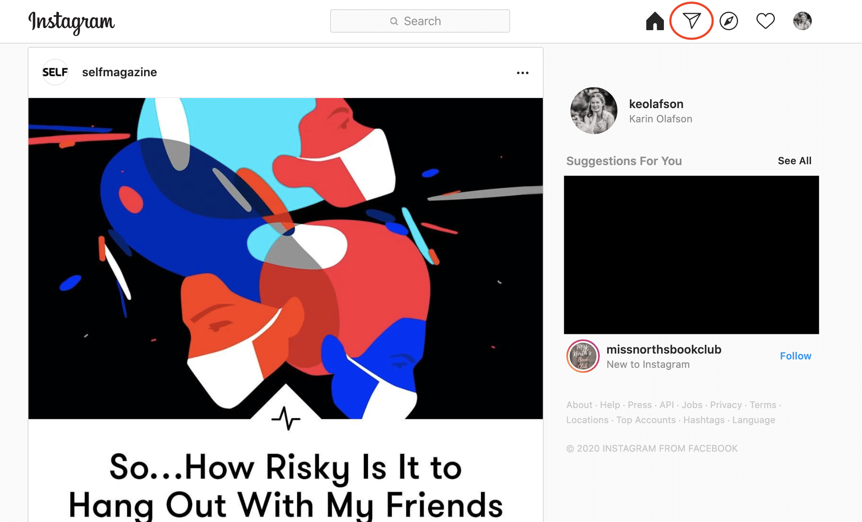Open keolafson profile username
The image size is (862, 522).
(656, 104)
